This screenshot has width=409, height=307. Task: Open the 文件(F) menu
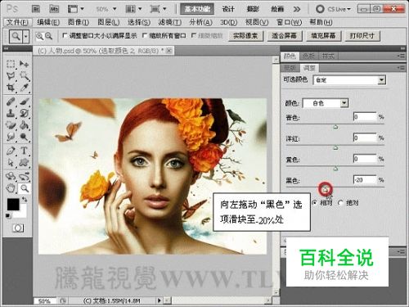point(17,22)
